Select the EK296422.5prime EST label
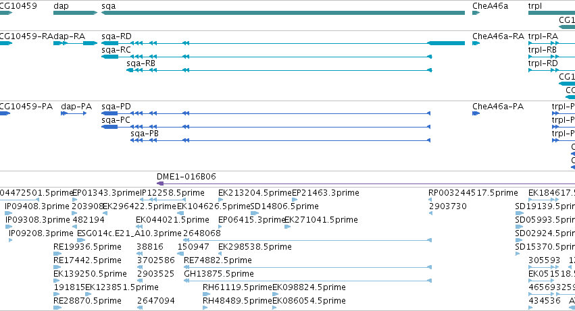The height and width of the screenshot is (311, 575). [139, 206]
